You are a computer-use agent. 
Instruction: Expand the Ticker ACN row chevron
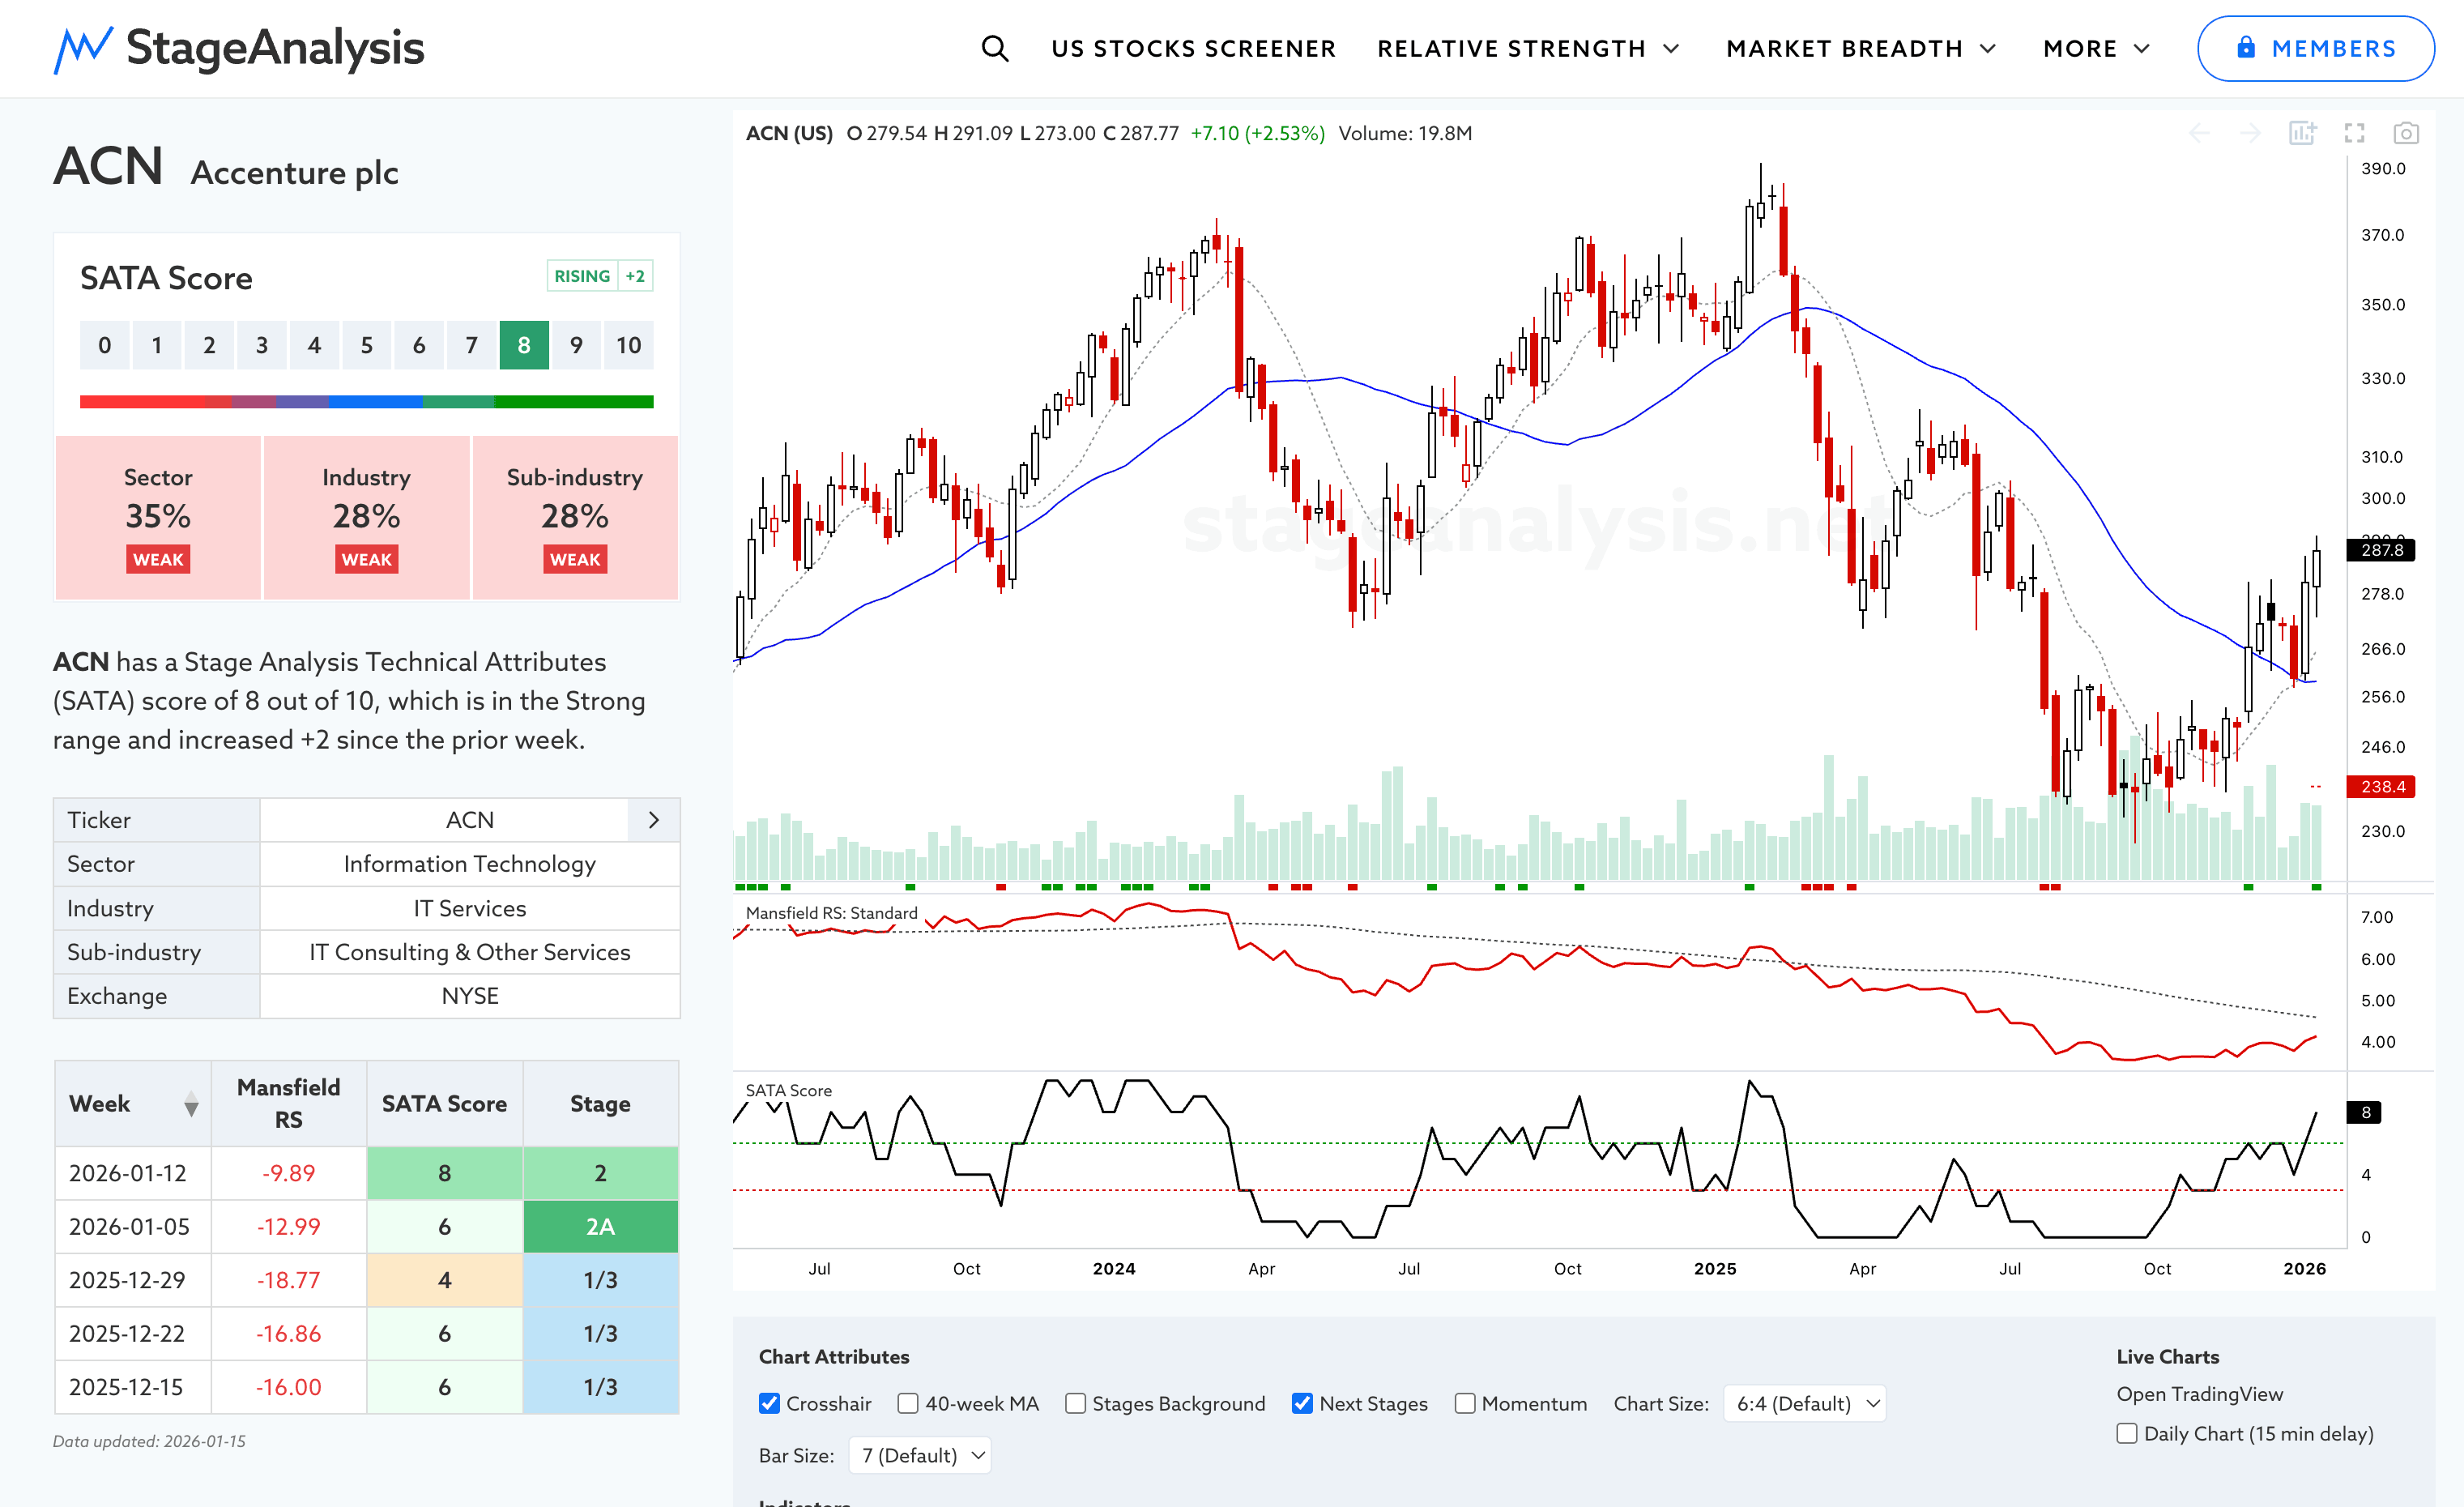click(654, 820)
